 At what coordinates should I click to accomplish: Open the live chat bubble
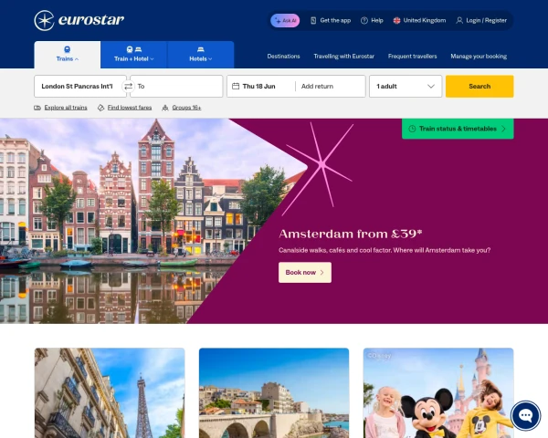526,416
